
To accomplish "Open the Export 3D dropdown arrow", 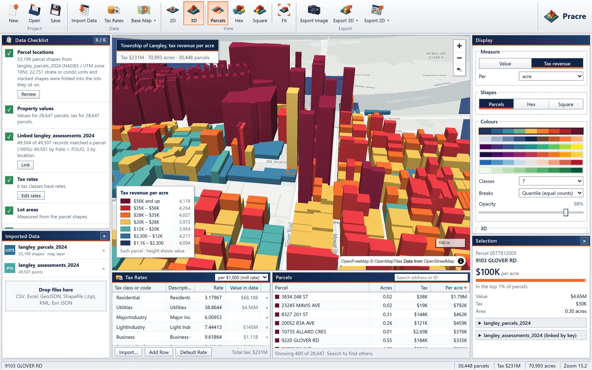I will click(357, 21).
